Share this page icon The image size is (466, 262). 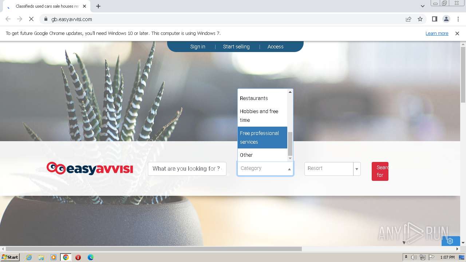click(x=408, y=19)
